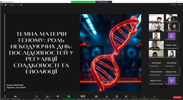The image size is (183, 100).
Task: Expand participant gallery with down chevron
Action: [x=164, y=87]
